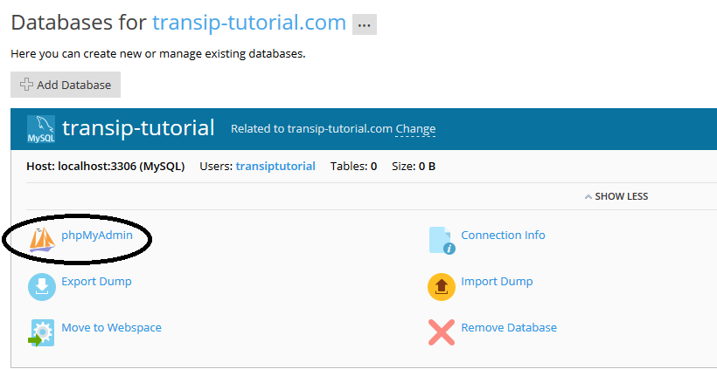This screenshot has width=717, height=369.
Task: Click the Host: localhost:3306 (MySQL) text
Action: [106, 167]
